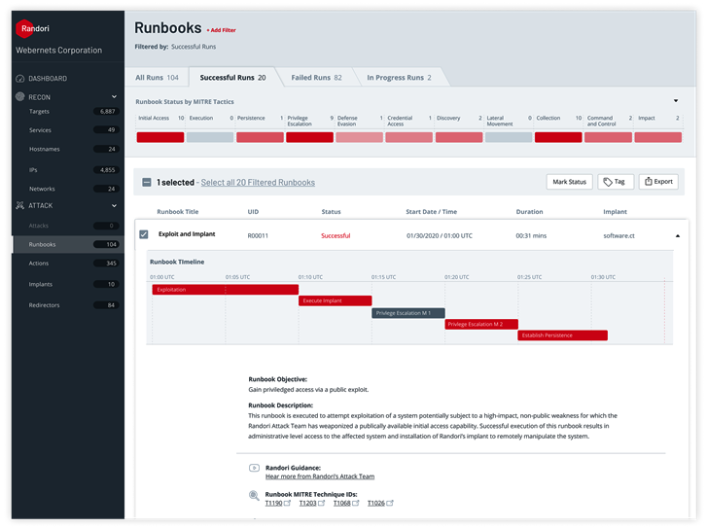Click the Successful Runs filter label
Viewport: 707px width, 528px height.
[194, 47]
